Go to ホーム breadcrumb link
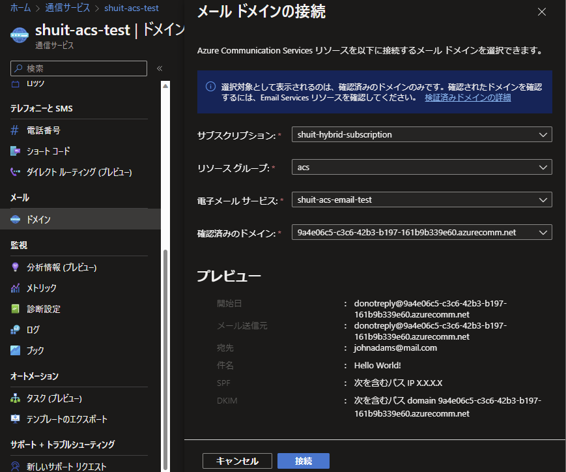Viewport: 566px width, 472px height. pos(21,8)
